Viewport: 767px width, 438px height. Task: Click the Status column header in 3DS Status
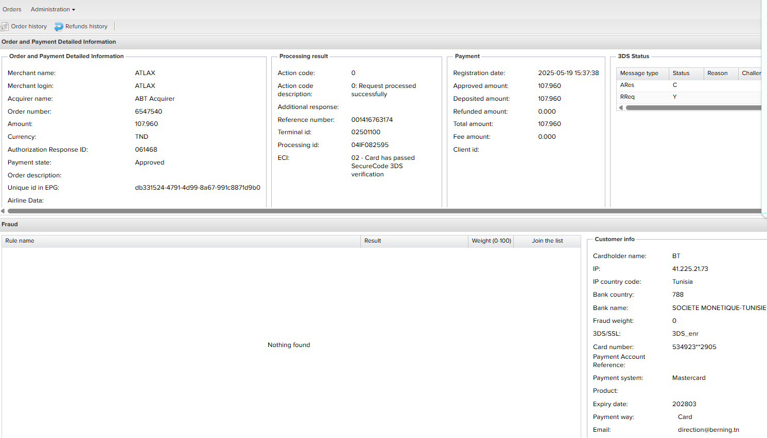pyautogui.click(x=681, y=73)
